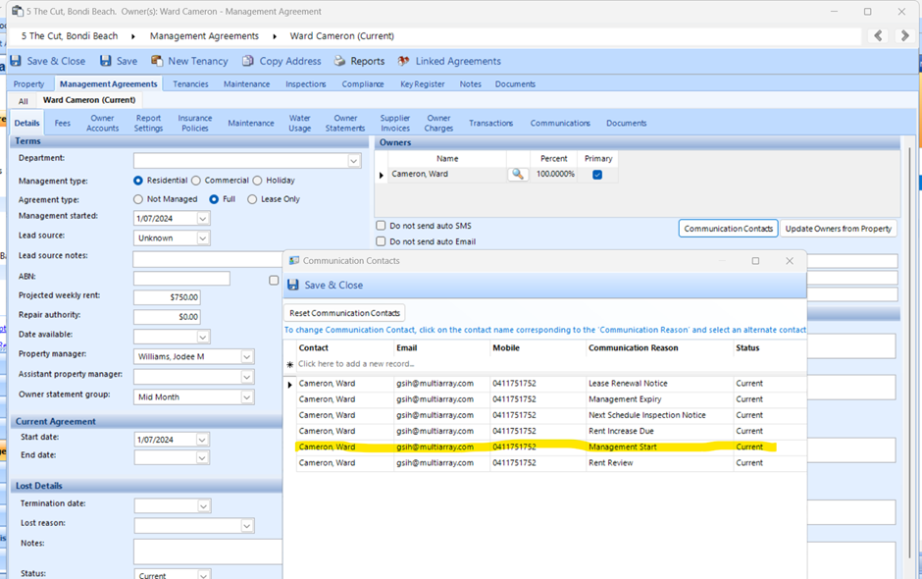Screen dimensions: 922x579
Task: Select the Lease Only agreement type
Action: (252, 199)
